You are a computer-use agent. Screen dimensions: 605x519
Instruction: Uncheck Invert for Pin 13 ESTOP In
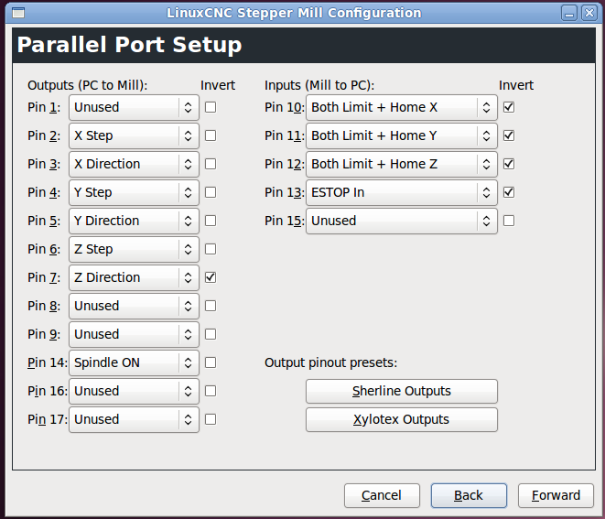pos(509,192)
